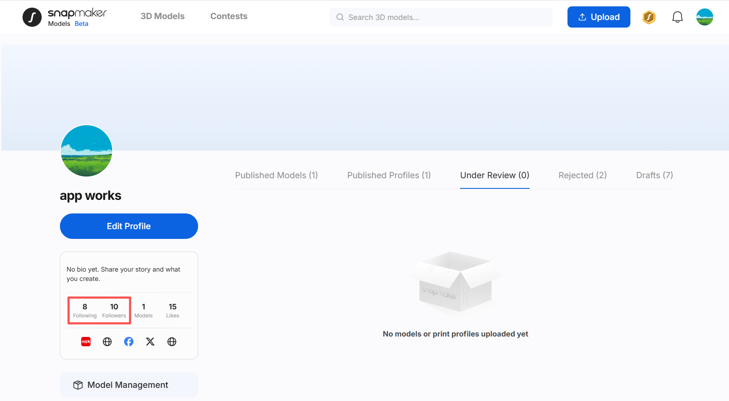Screen dimensions: 729x401
Task: View the 10 Followers list
Action: [x=114, y=311]
